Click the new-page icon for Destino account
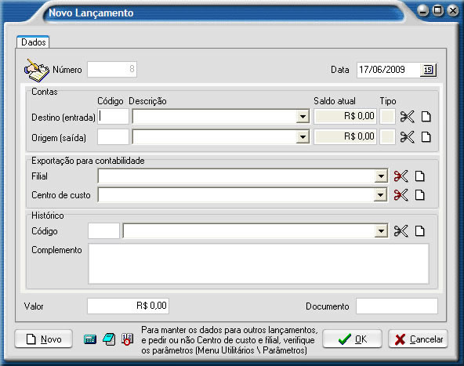This screenshot has width=464, height=366. 426,117
